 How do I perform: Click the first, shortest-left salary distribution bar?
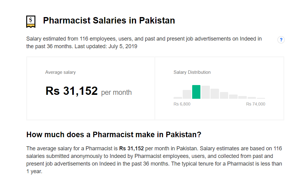tap(178, 98)
